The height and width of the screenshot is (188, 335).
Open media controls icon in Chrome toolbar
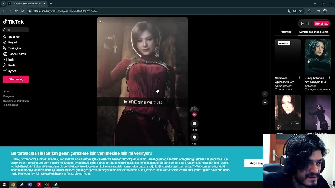318,11
